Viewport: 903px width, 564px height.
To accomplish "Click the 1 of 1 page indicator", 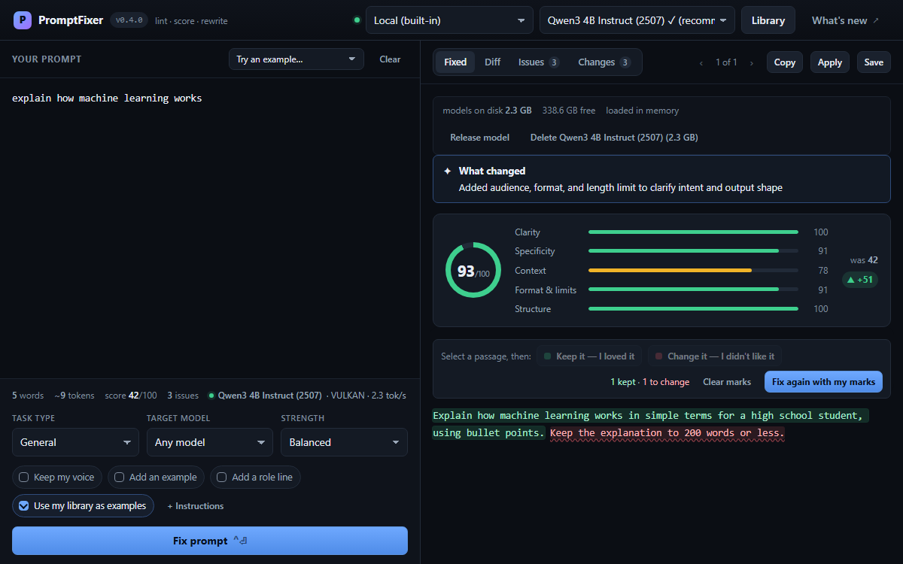I will coord(726,62).
